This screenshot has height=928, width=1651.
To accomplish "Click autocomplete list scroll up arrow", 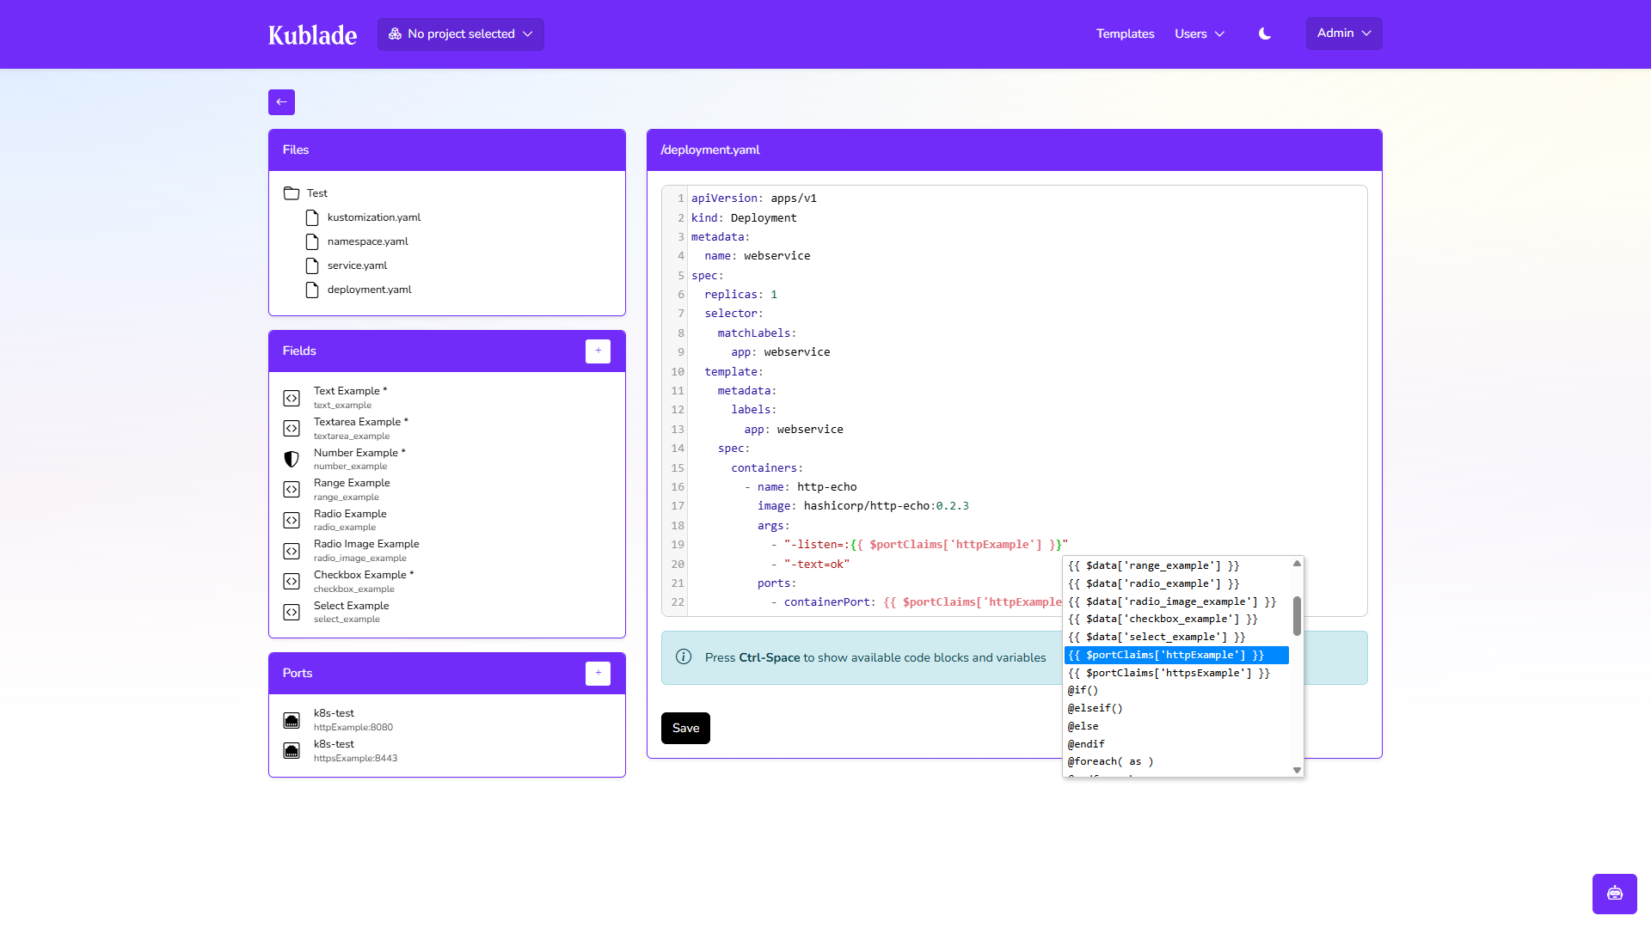I will pos(1297,564).
